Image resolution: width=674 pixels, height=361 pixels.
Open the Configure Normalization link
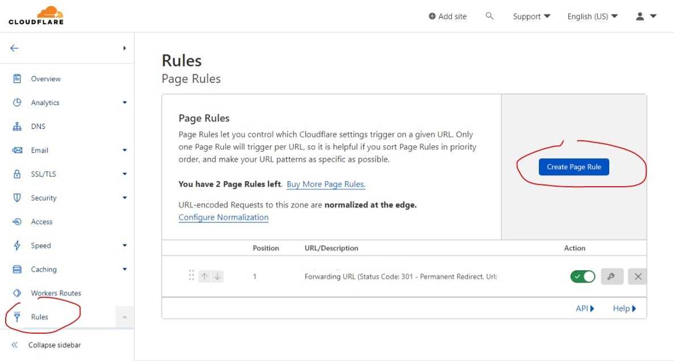point(224,217)
